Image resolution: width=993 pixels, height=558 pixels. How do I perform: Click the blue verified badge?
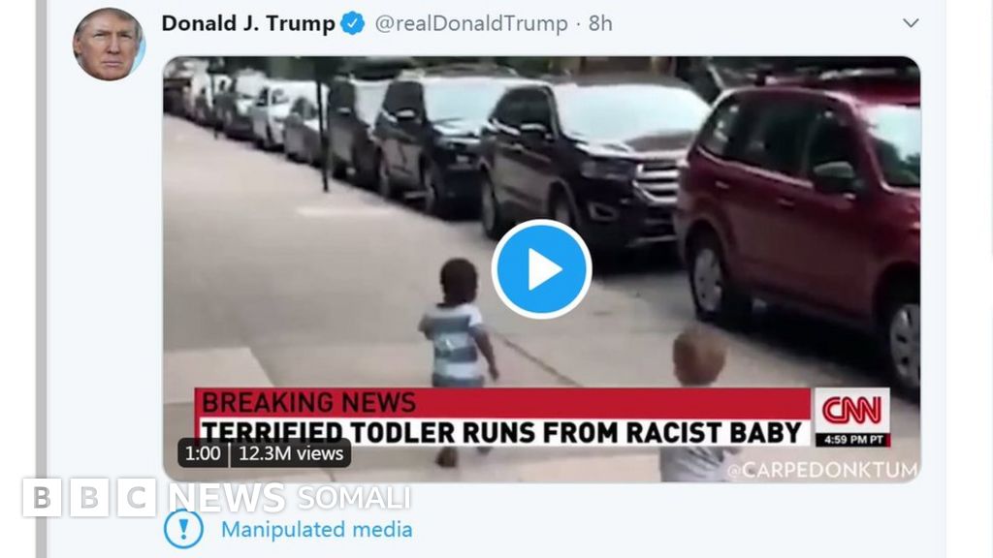(353, 23)
